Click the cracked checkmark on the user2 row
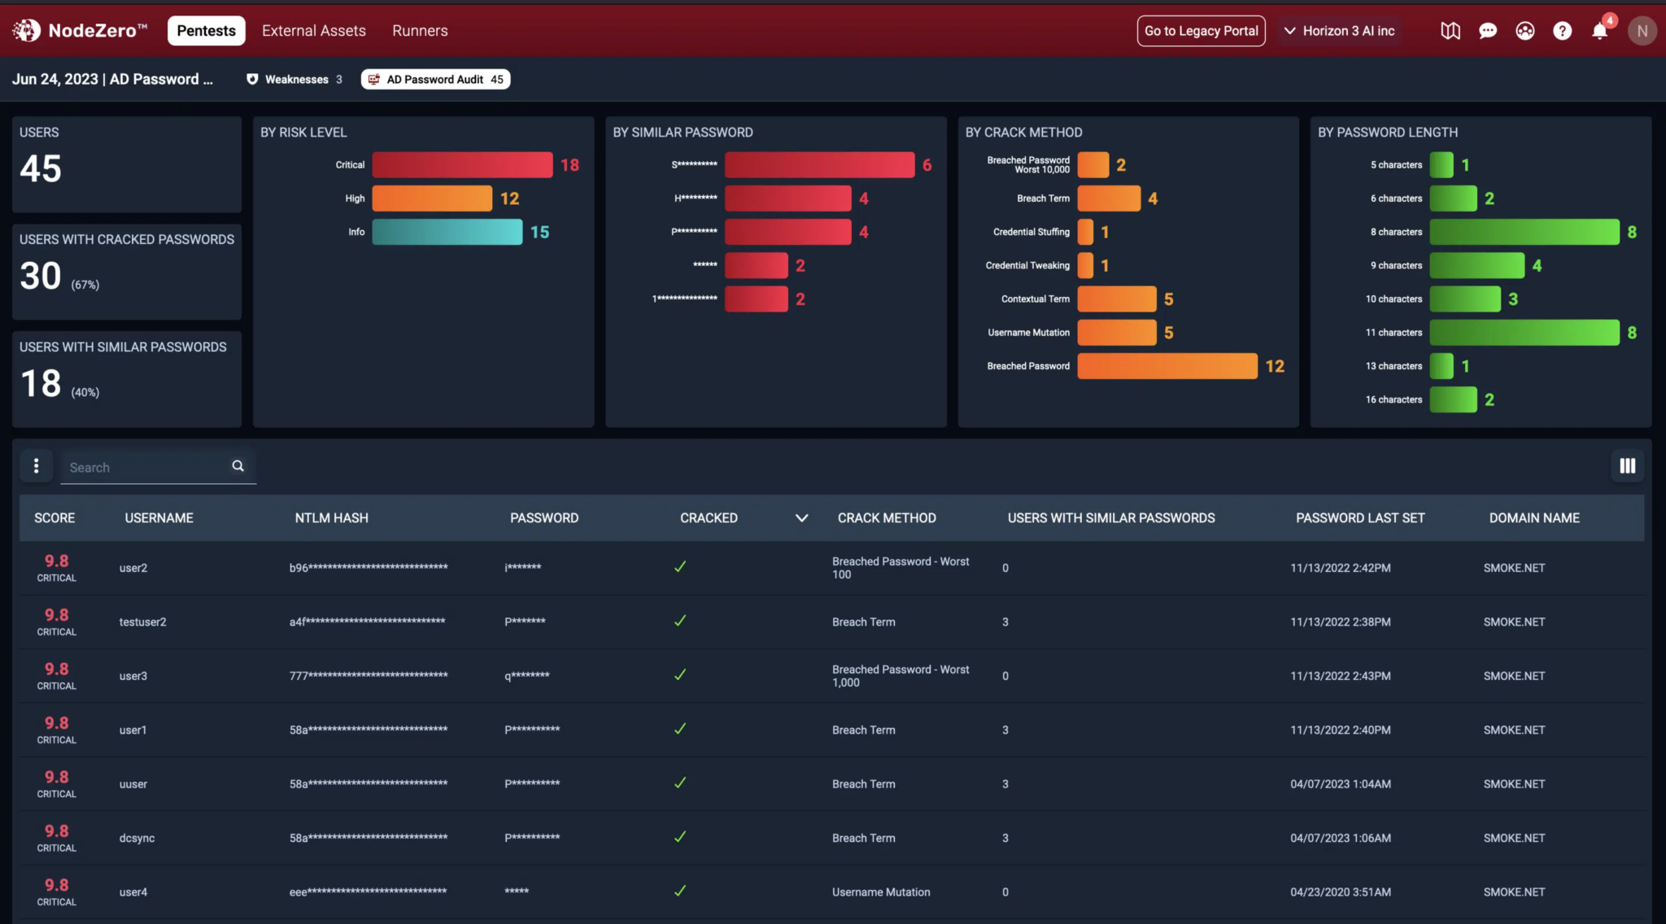1666x924 pixels. coord(680,567)
